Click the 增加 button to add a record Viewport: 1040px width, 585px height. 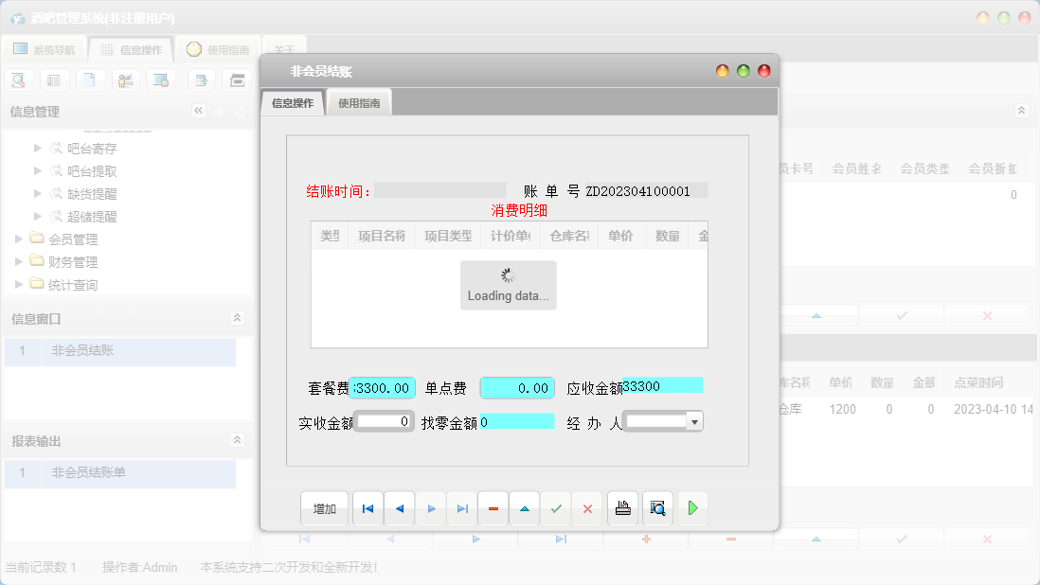325,508
